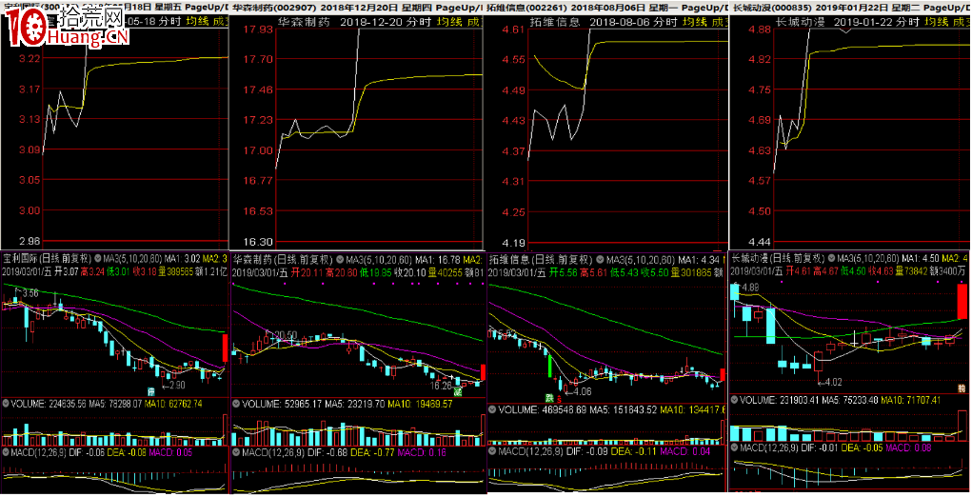Click yellow 均线 label in 华森制药 intraday chart
This screenshot has height=497, width=972.
449,22
